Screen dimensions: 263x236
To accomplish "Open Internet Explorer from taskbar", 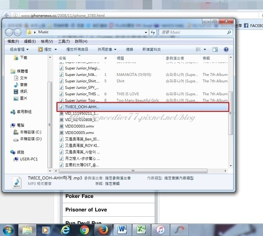I will [x=65, y=229].
